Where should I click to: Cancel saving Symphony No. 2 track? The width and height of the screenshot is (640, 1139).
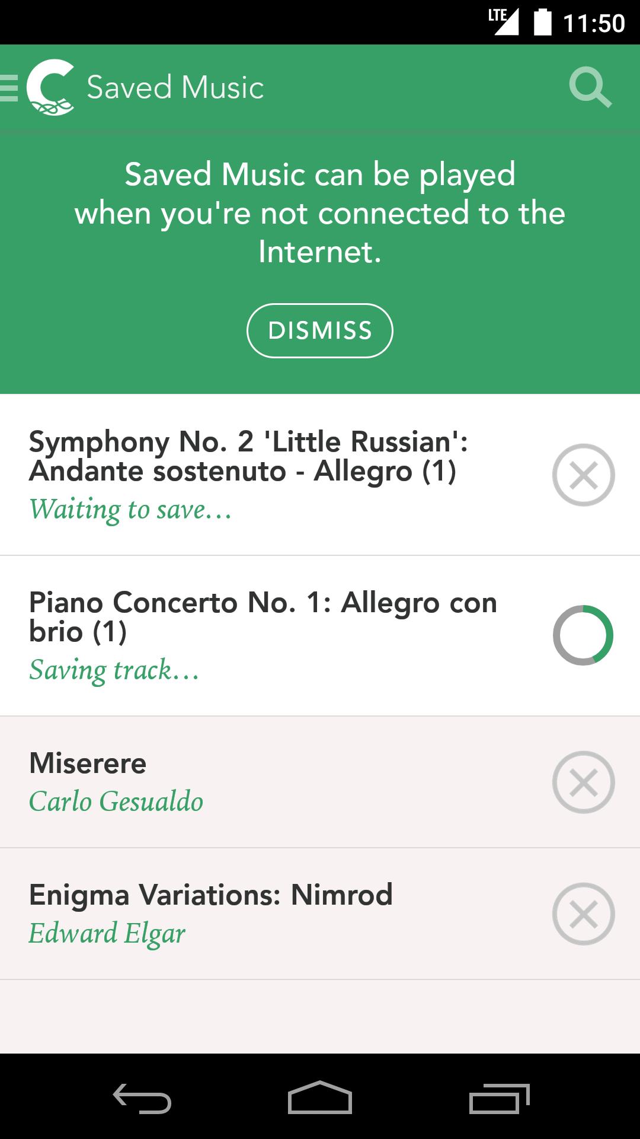pyautogui.click(x=583, y=475)
